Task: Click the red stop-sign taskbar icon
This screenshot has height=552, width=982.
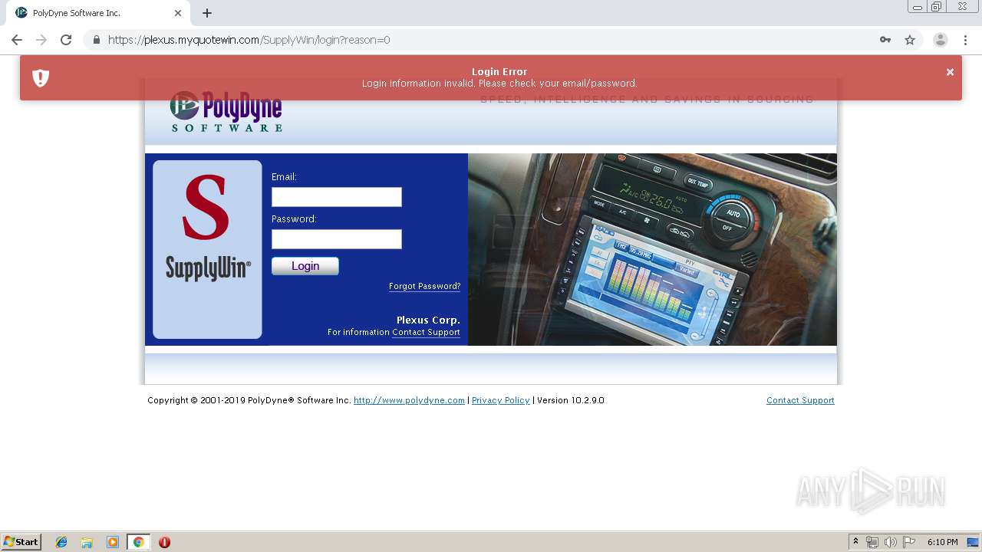Action: point(164,542)
